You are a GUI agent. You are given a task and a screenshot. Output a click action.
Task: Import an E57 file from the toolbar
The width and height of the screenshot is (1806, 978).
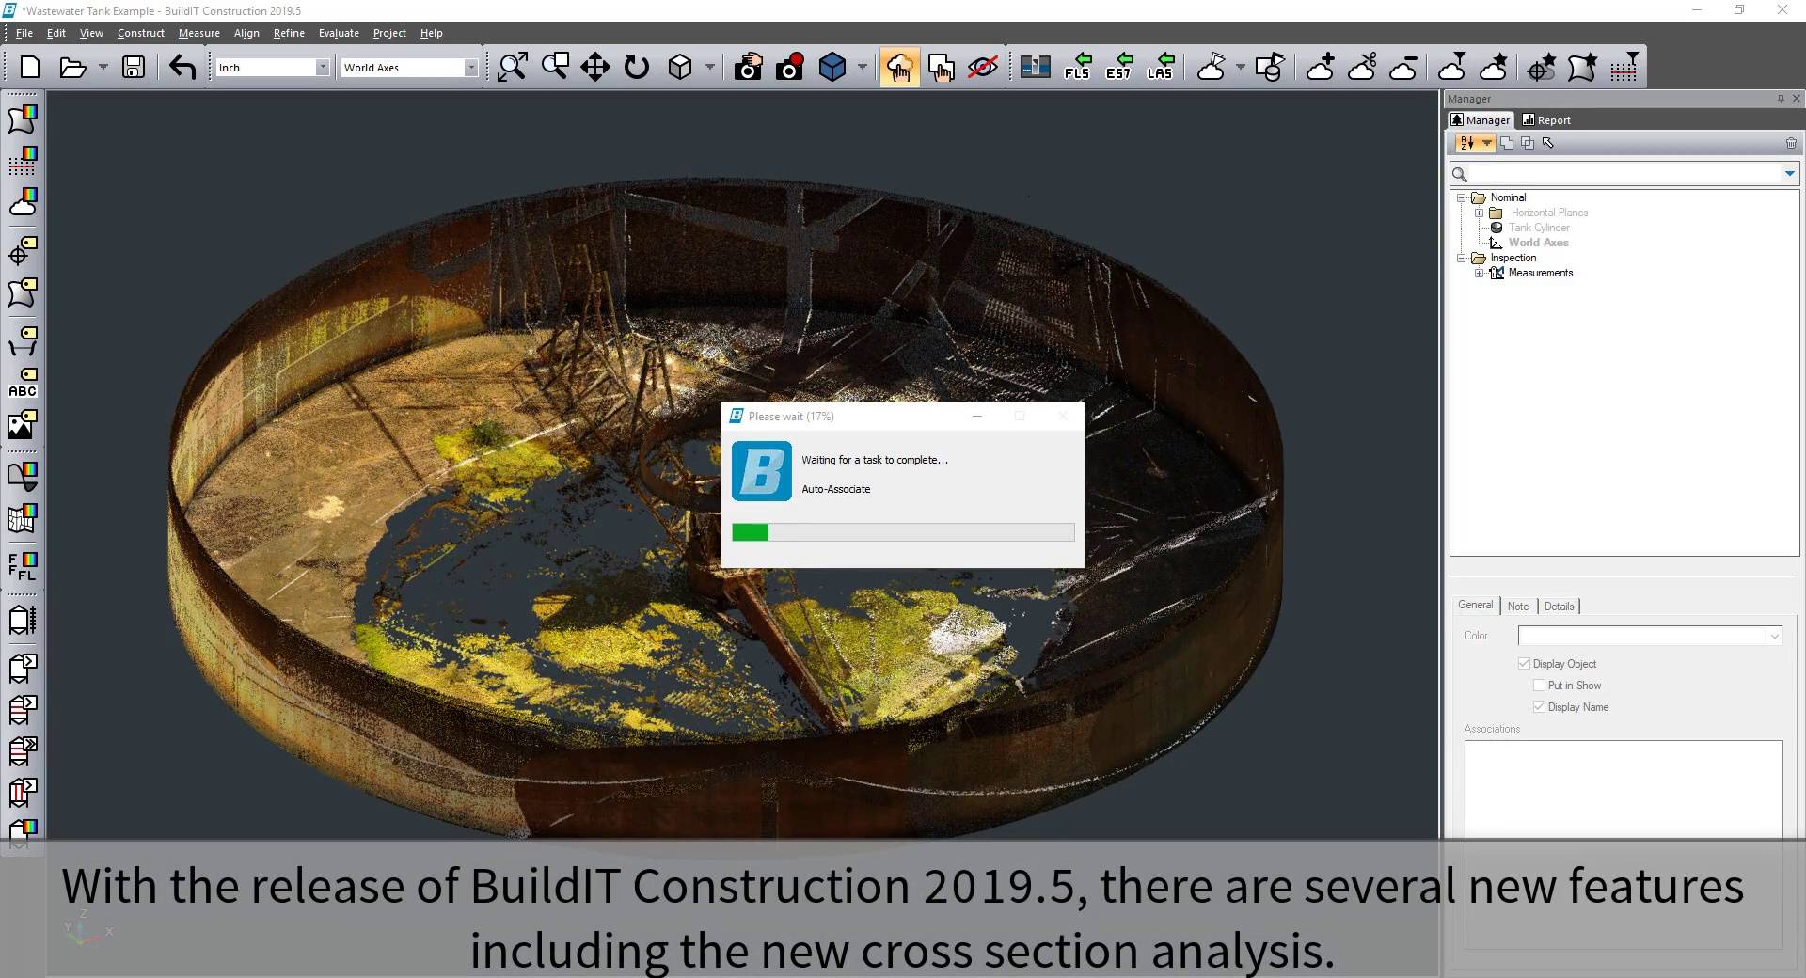[x=1118, y=67]
